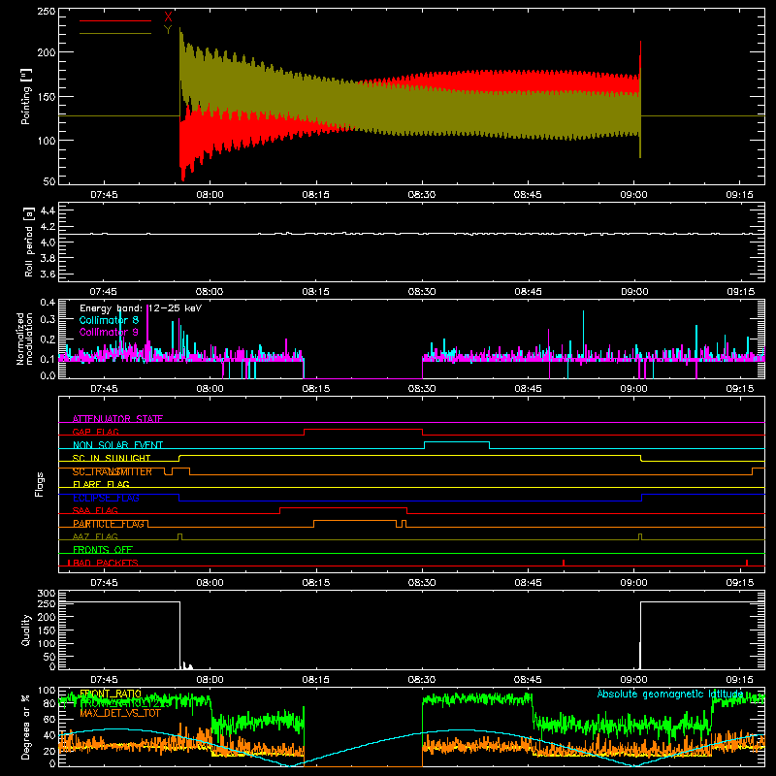Click the olive Y legend line
The image size is (776, 776).
[x=115, y=33]
